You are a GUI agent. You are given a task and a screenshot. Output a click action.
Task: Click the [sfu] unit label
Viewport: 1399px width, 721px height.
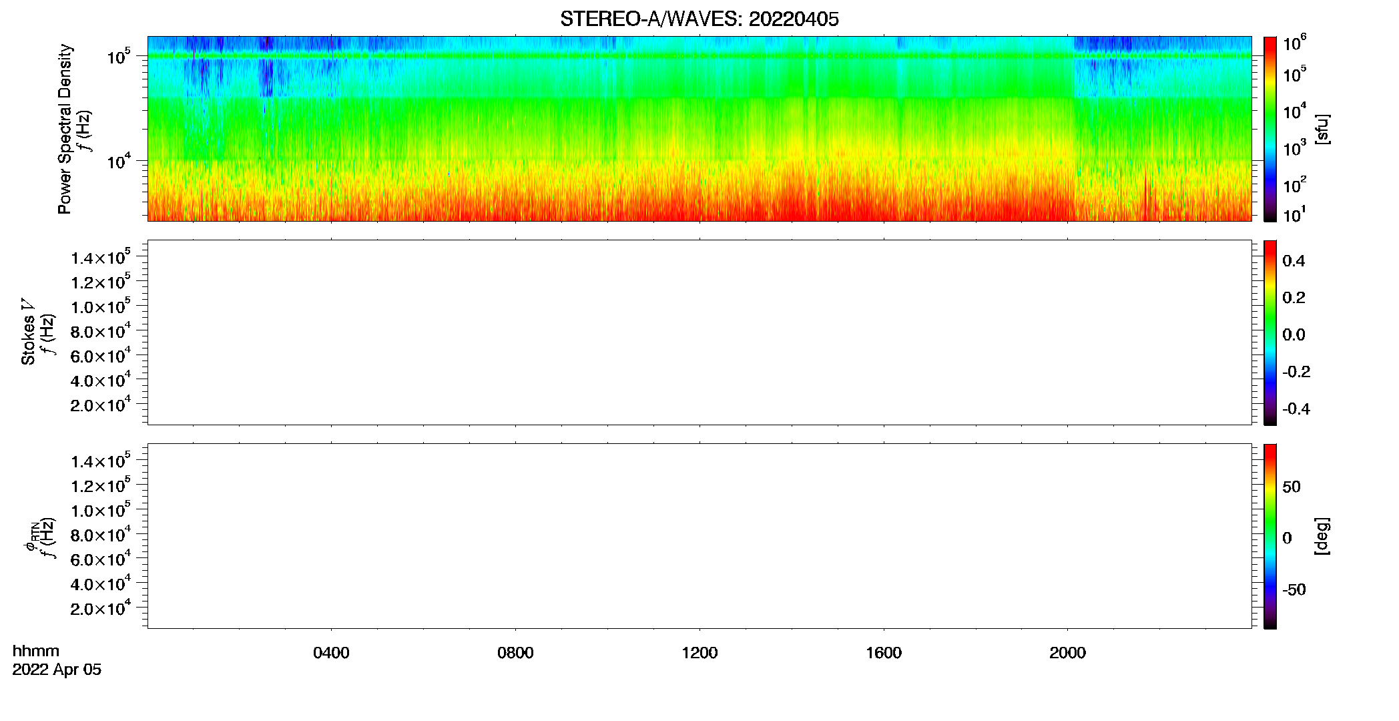(1322, 130)
